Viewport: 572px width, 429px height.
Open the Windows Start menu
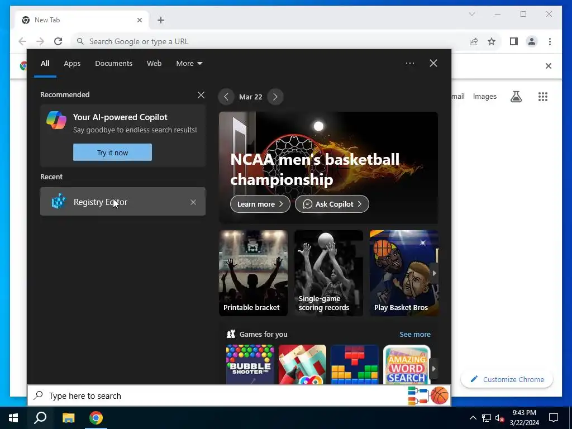pyautogui.click(x=13, y=418)
